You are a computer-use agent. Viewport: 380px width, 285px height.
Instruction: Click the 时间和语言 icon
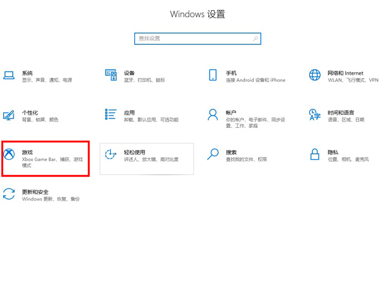pyautogui.click(x=315, y=115)
